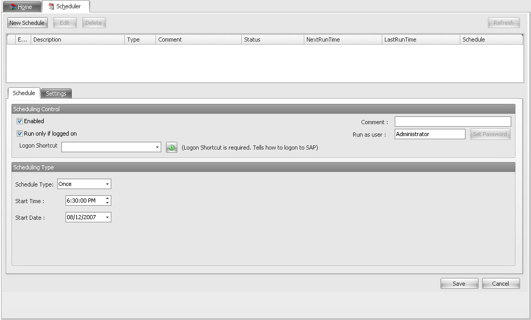Sort by the Description column header
The width and height of the screenshot is (531, 320).
(78, 39)
